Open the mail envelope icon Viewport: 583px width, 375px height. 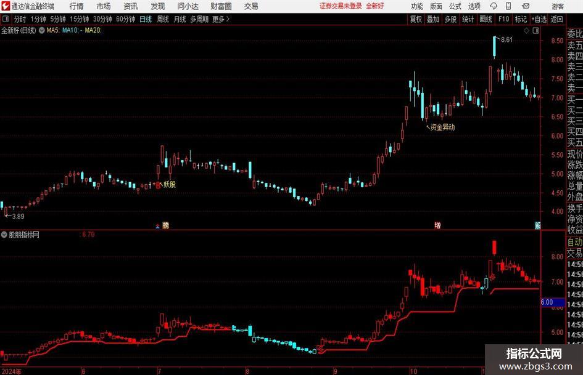point(526,6)
